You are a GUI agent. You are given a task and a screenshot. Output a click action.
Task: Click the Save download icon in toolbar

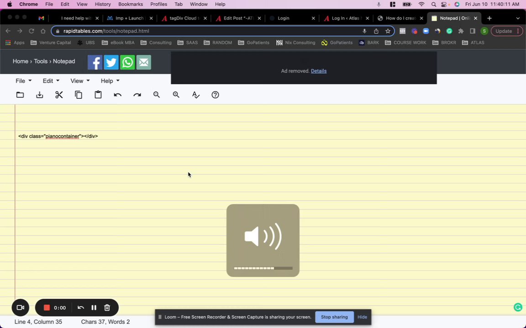[x=40, y=95]
